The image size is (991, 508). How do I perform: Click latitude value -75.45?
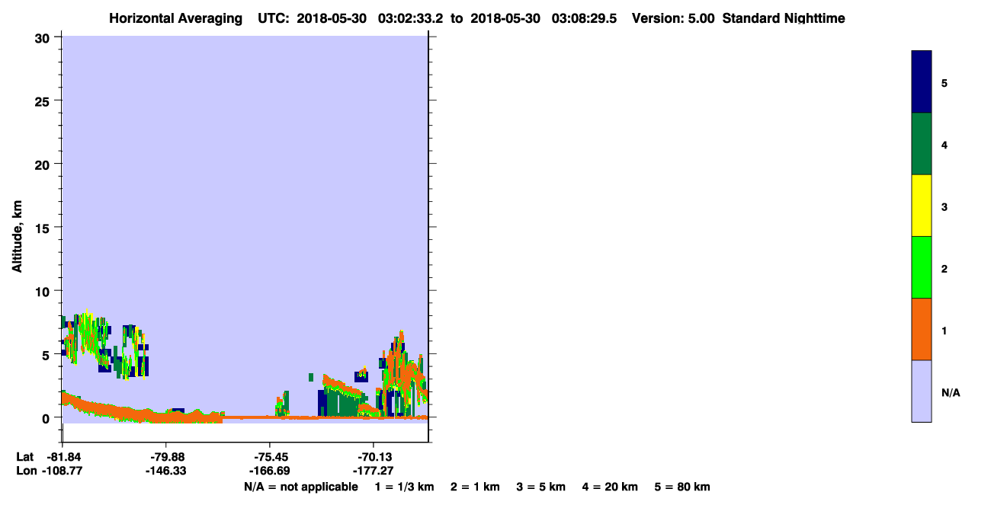270,457
